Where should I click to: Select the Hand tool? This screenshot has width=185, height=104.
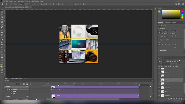(x=2, y=57)
